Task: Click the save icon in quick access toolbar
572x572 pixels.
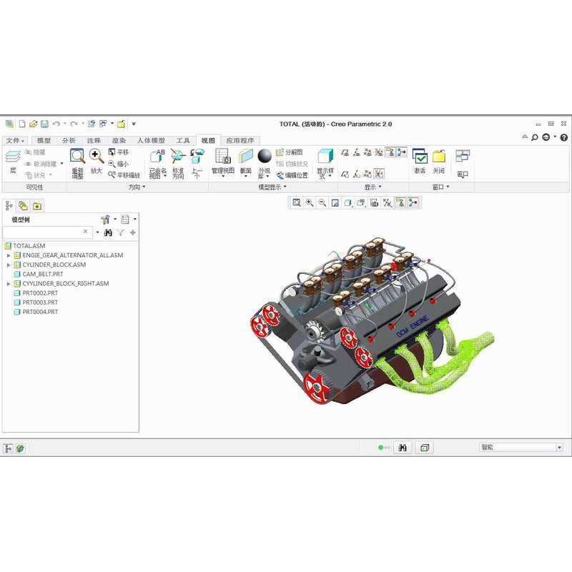Action: coord(44,124)
